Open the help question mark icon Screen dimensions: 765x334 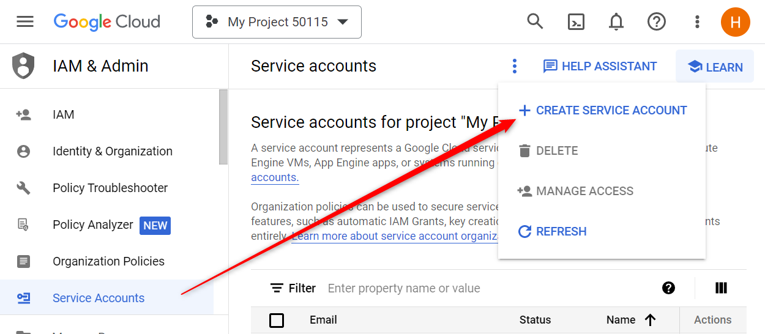click(657, 22)
